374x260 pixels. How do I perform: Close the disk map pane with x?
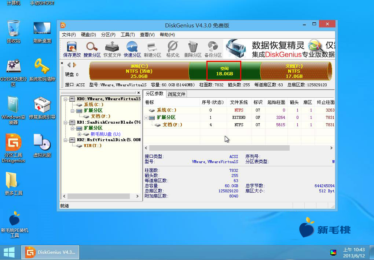click(62, 63)
